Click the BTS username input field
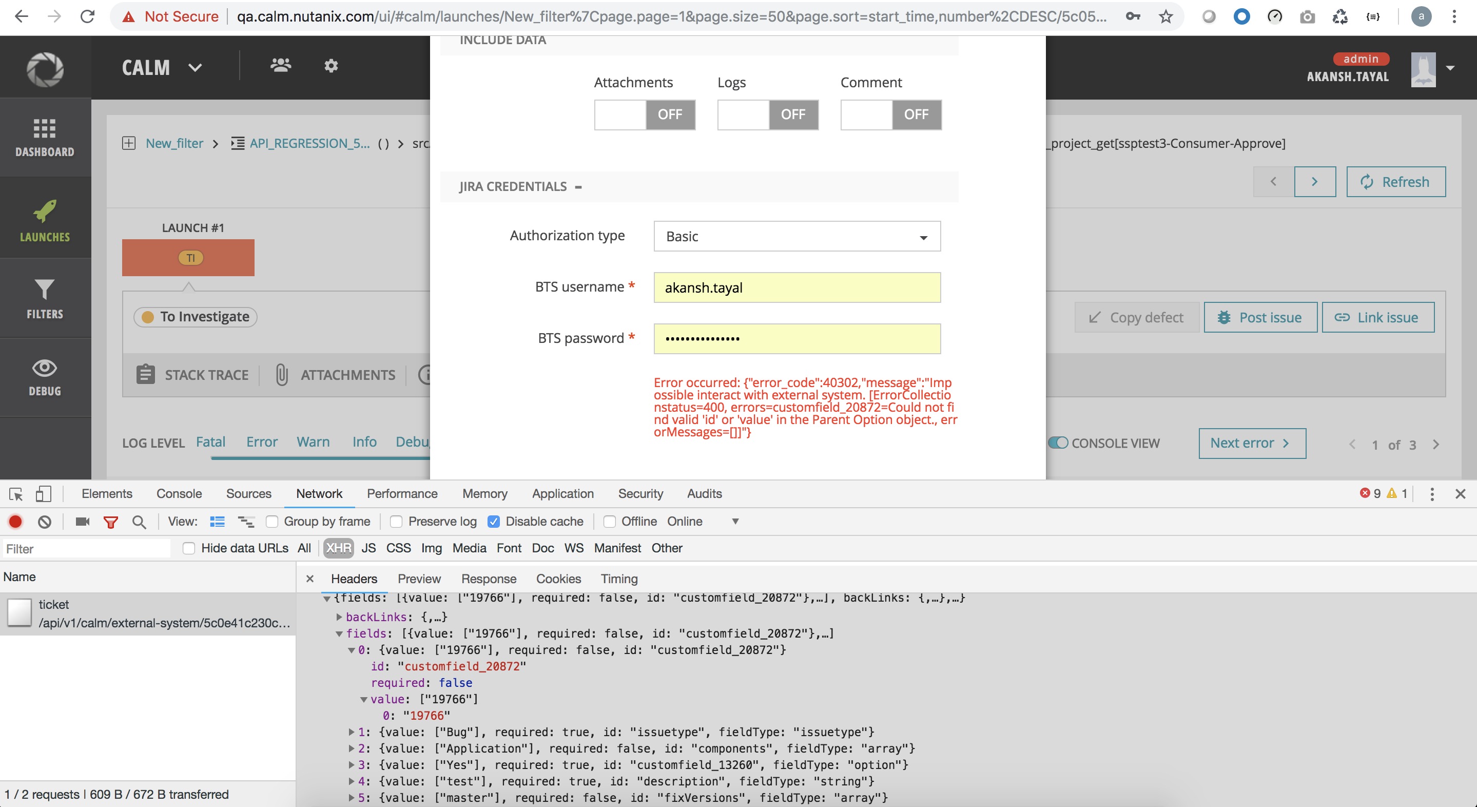The width and height of the screenshot is (1477, 807). [796, 287]
